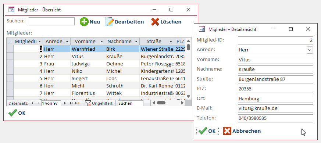Select the cell 'Michl'
This screenshot has height=143, width=321.
coord(88,86)
